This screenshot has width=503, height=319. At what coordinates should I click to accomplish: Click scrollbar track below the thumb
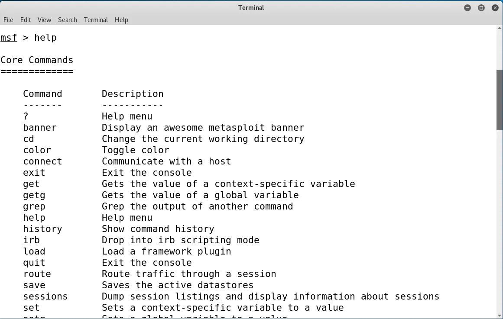pyautogui.click(x=500, y=216)
